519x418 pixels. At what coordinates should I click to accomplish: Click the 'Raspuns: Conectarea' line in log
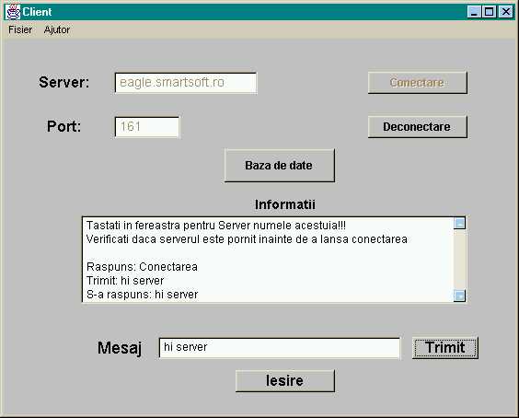[x=142, y=267]
